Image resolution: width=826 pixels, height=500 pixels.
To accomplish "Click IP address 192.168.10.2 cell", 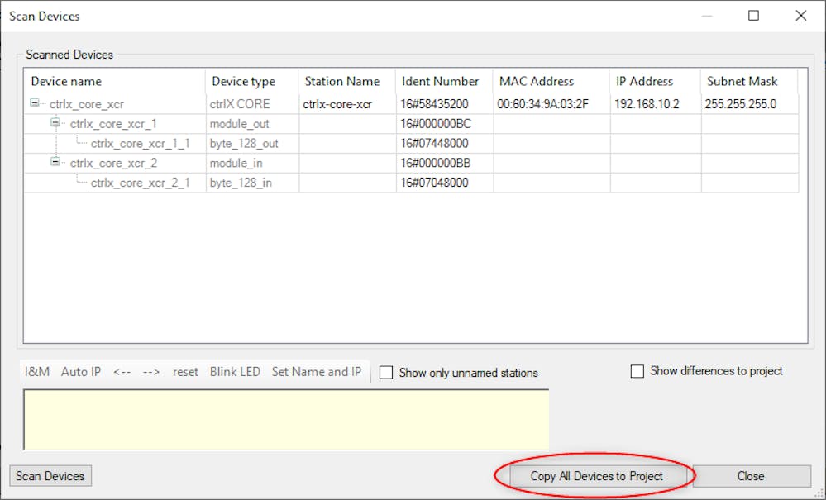I will tap(656, 104).
